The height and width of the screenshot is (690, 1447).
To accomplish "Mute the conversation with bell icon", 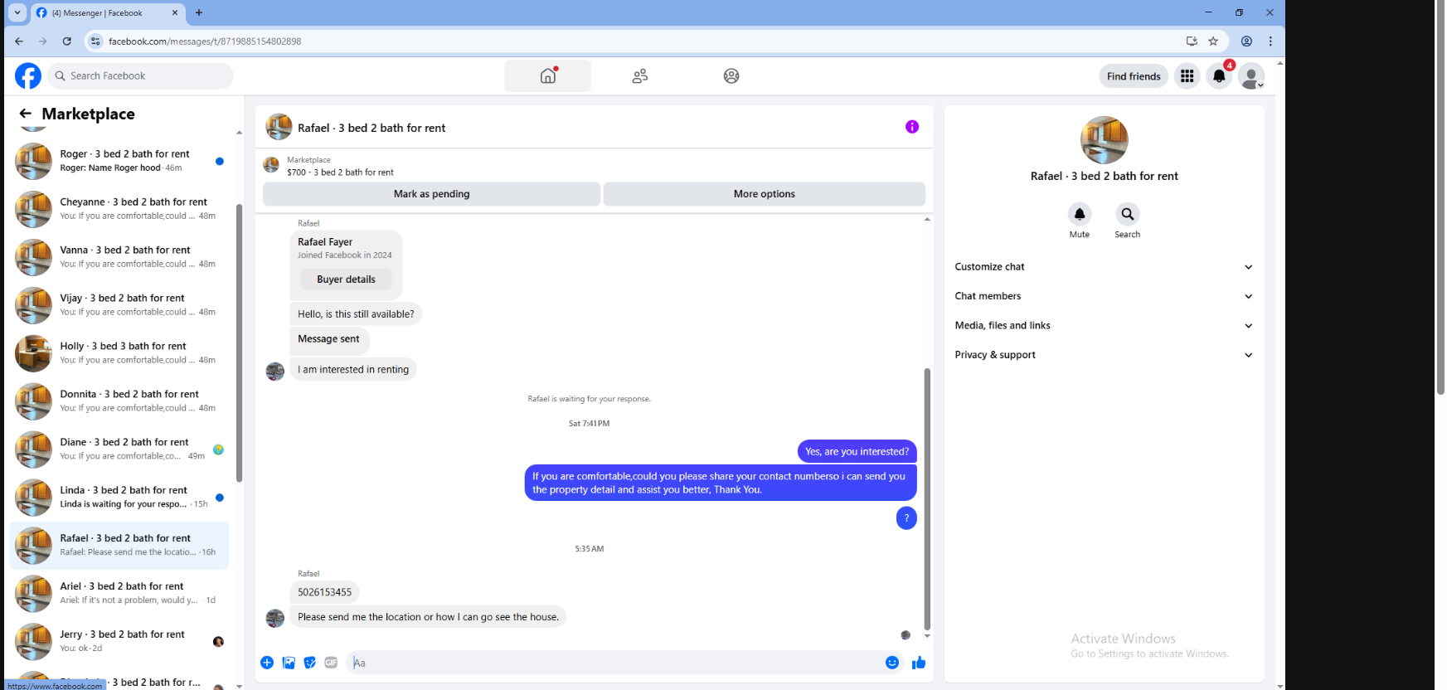I will coord(1080,214).
